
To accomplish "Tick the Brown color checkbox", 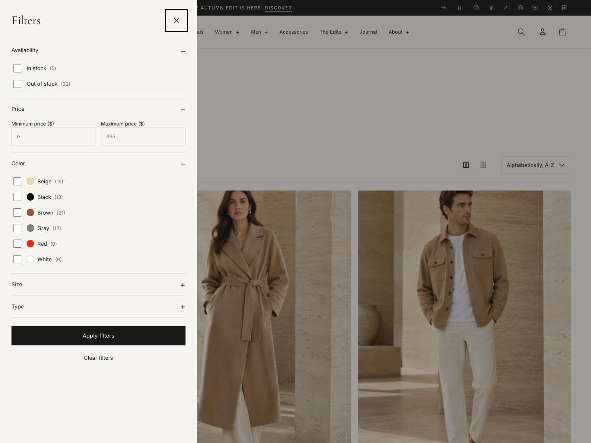I will click(x=17, y=212).
